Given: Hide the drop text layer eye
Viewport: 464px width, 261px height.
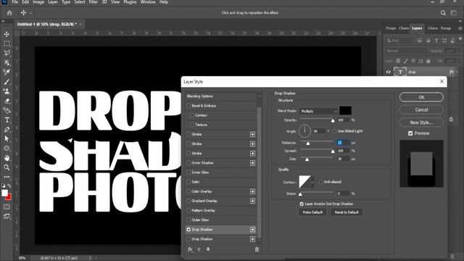Looking at the screenshot, I should coord(389,72).
